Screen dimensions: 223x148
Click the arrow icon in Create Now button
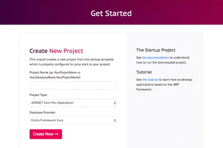(56, 134)
